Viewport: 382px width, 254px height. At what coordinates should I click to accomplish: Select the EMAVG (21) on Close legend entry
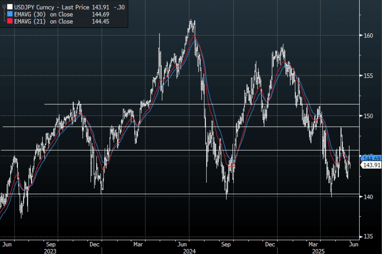click(43, 22)
